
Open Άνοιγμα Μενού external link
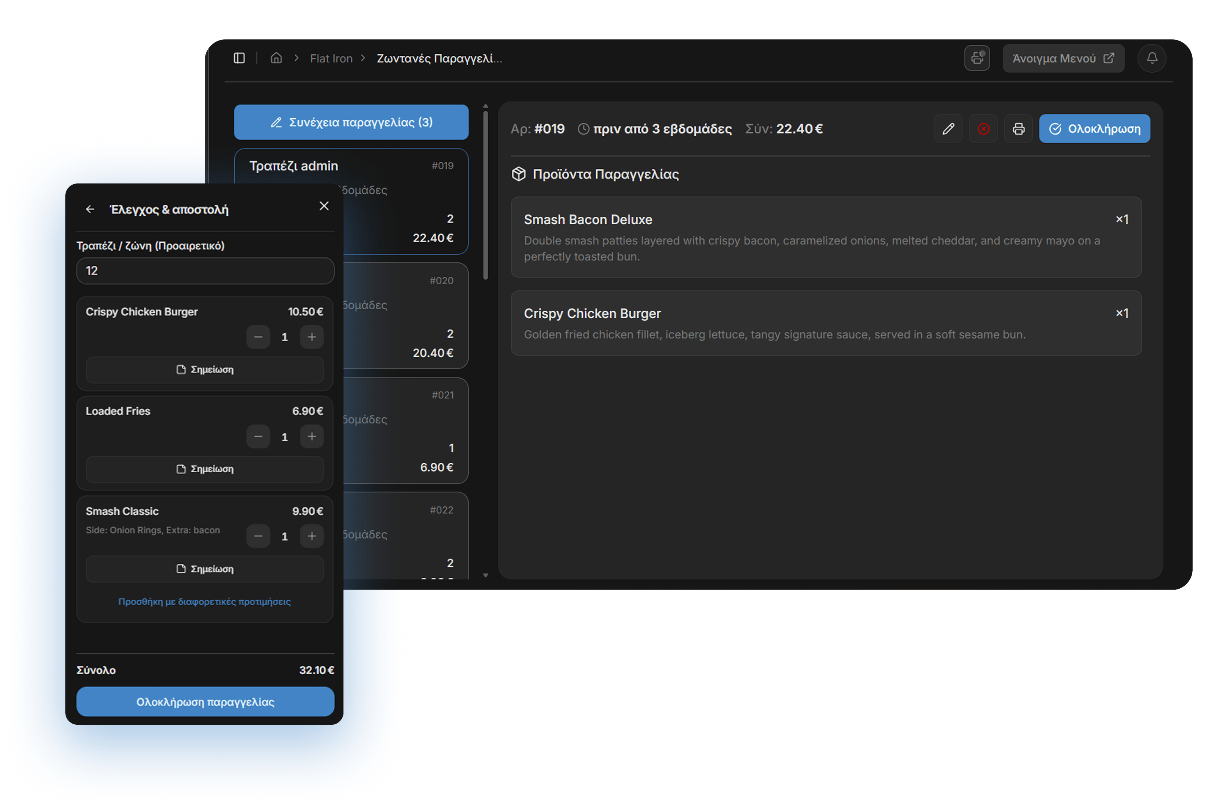tap(1063, 58)
